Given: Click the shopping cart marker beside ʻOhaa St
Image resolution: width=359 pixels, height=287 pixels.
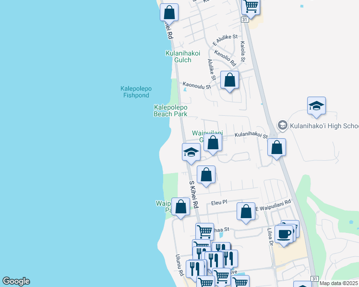Looking at the screenshot, I should [x=205, y=232].
